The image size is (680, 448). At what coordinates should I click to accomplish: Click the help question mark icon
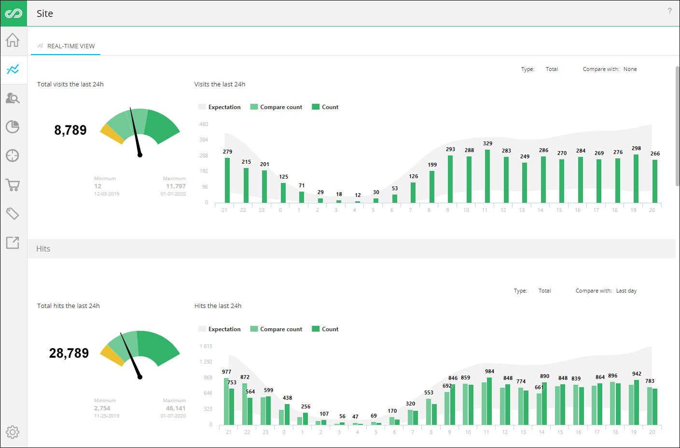point(669,11)
